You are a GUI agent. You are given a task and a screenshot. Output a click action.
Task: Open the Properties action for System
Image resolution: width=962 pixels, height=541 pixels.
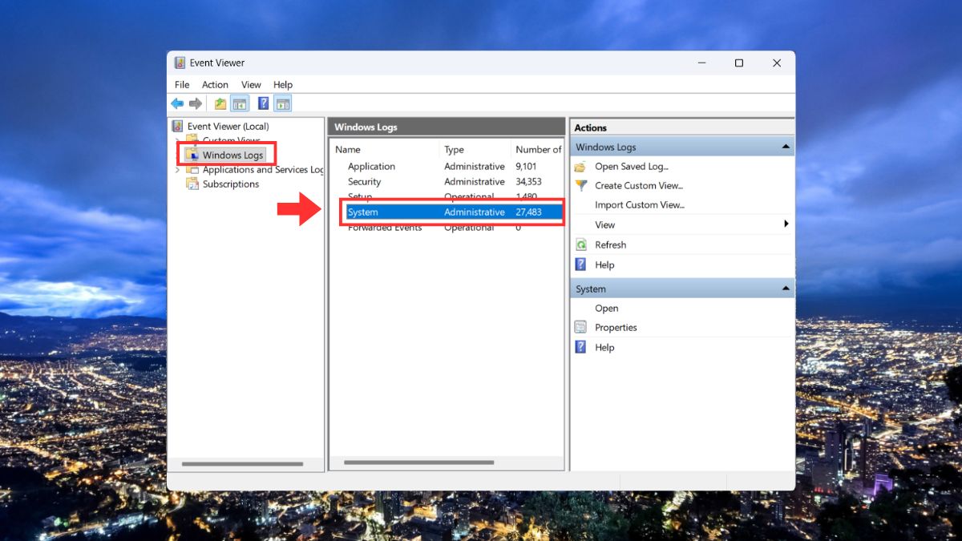point(616,328)
